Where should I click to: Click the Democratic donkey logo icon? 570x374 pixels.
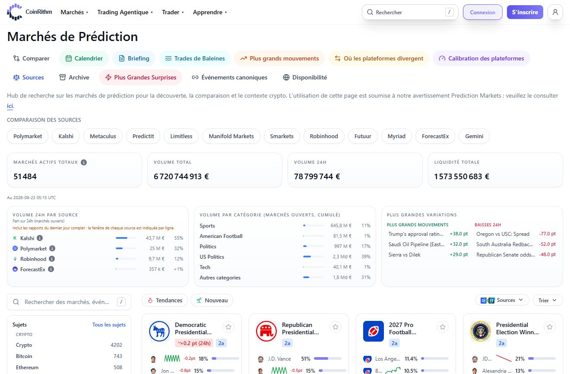(x=159, y=331)
